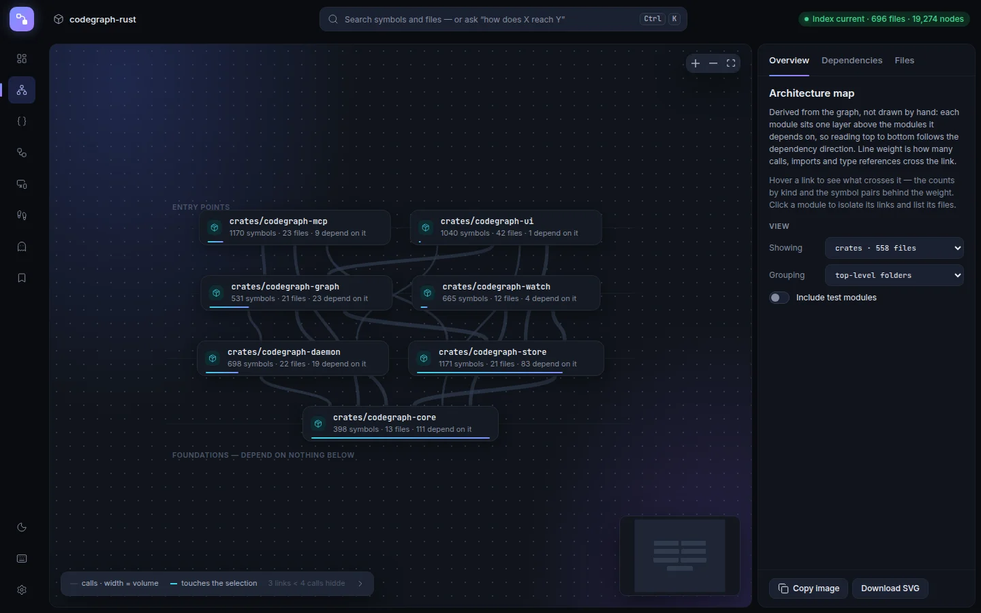This screenshot has height=613, width=981.
Task: Select the architecture map sidebar icon
Action: point(22,90)
